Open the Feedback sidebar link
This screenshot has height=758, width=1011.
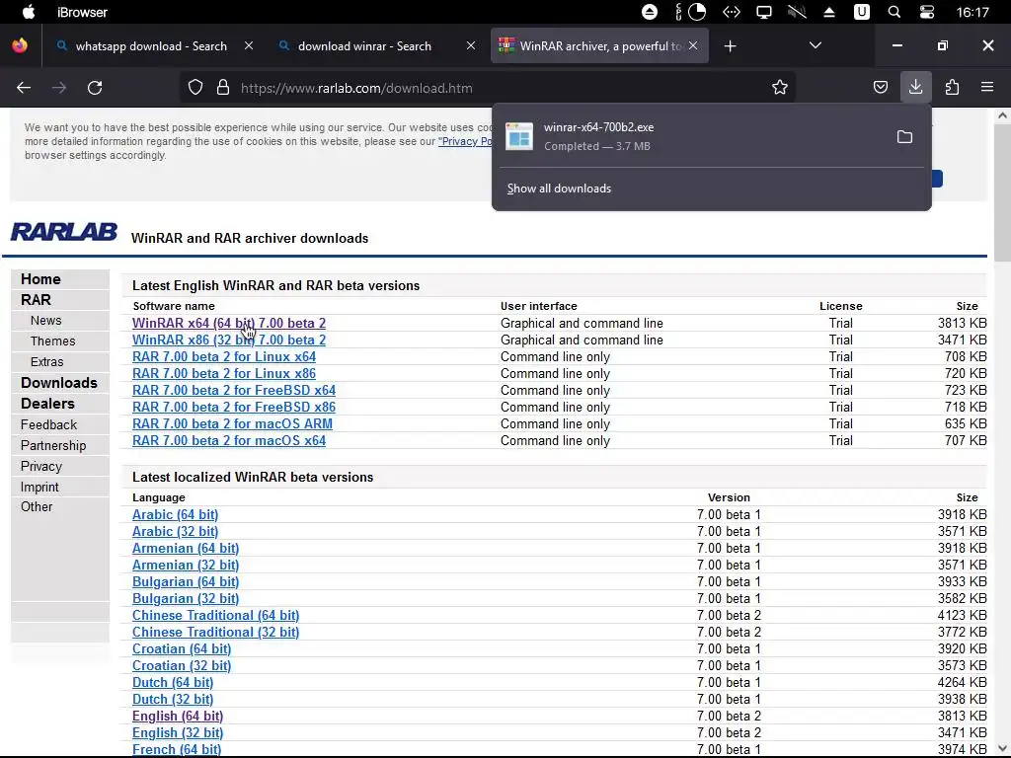48,424
